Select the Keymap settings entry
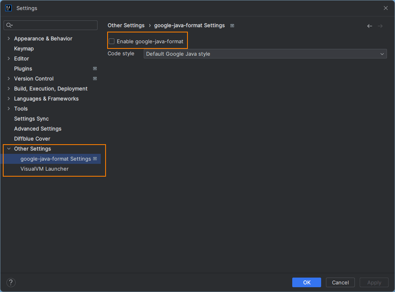This screenshot has width=395, height=292. (23, 48)
